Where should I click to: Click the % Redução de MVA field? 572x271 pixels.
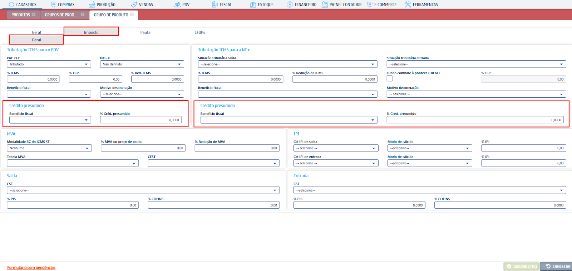pos(237,148)
